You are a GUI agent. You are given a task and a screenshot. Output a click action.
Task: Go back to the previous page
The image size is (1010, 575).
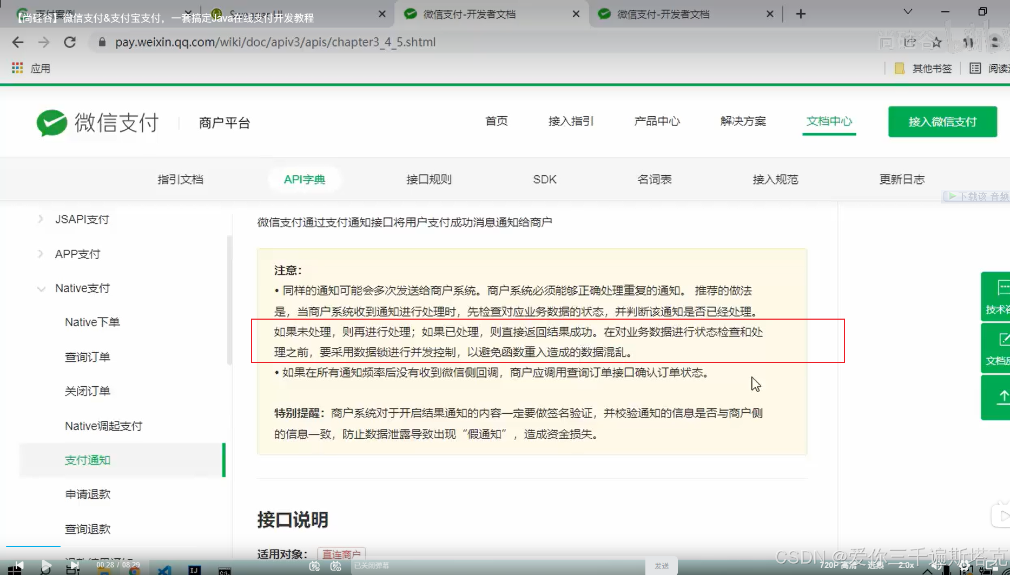tap(17, 42)
